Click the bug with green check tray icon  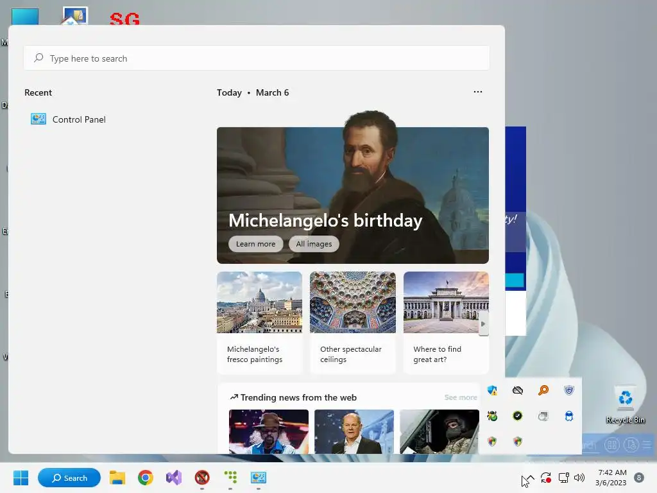point(492,416)
